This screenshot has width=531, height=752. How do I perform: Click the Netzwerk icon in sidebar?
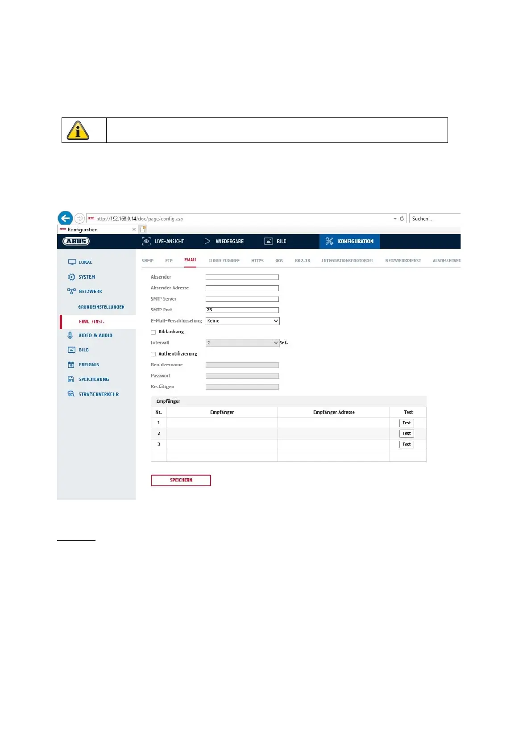click(71, 291)
